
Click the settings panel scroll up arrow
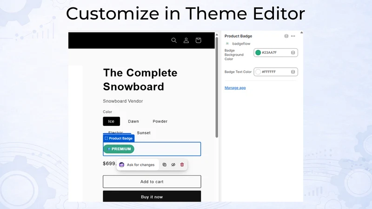(301, 33)
